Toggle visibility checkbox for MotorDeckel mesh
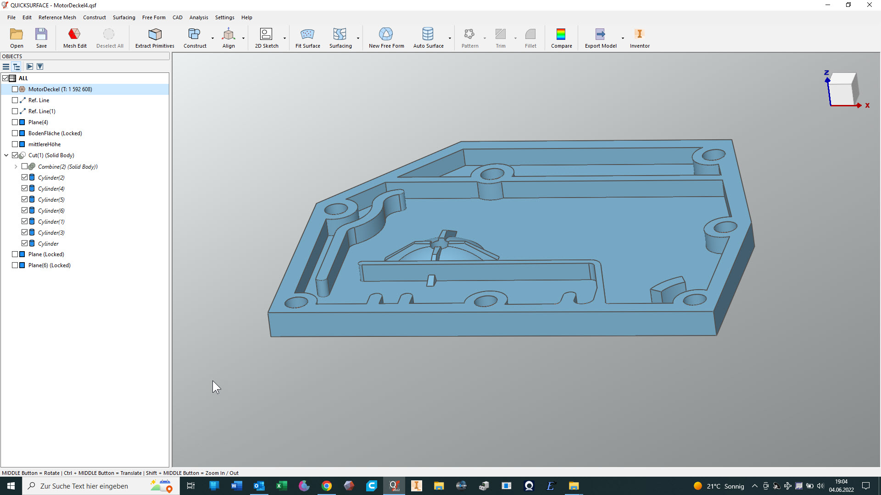This screenshot has width=881, height=495. tap(15, 89)
